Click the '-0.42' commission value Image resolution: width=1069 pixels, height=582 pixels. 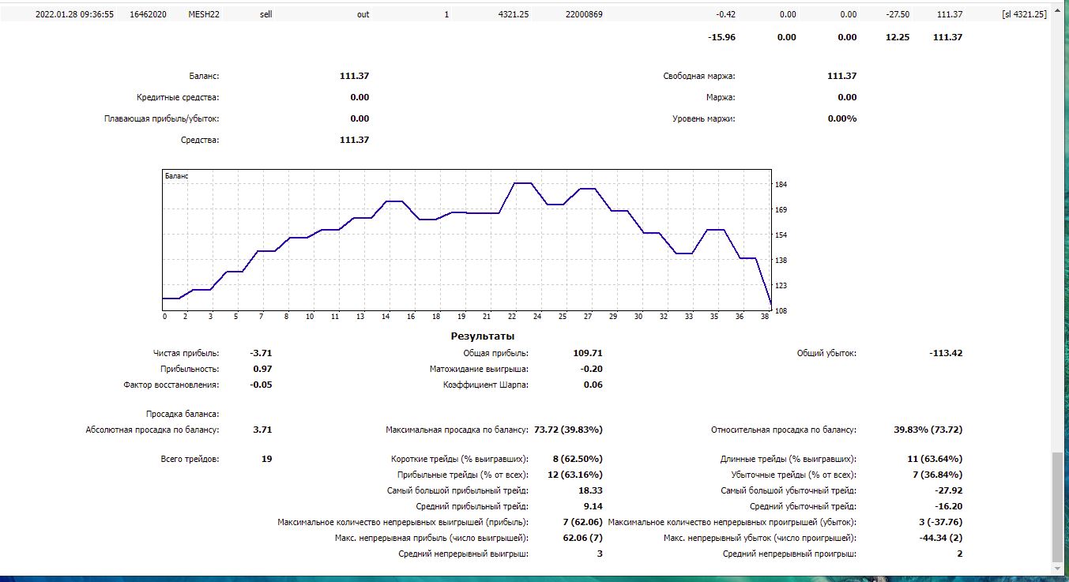coord(725,14)
